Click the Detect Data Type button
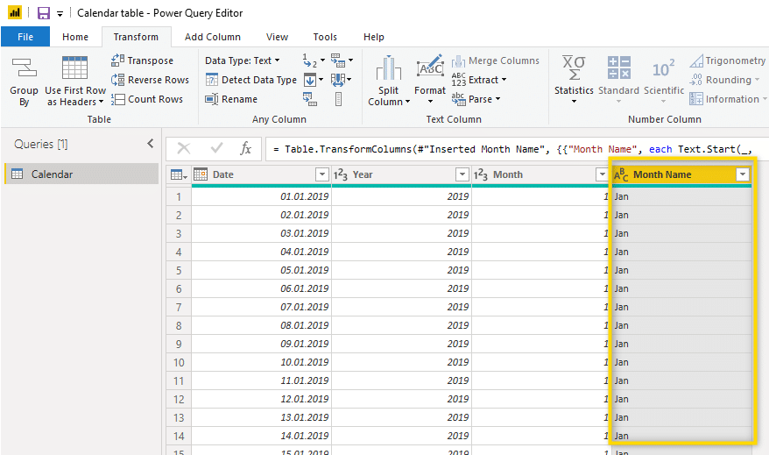Image resolution: width=769 pixels, height=455 pixels. [x=251, y=80]
